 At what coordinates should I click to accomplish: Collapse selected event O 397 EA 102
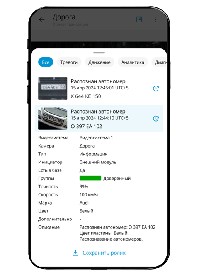pos(99,119)
